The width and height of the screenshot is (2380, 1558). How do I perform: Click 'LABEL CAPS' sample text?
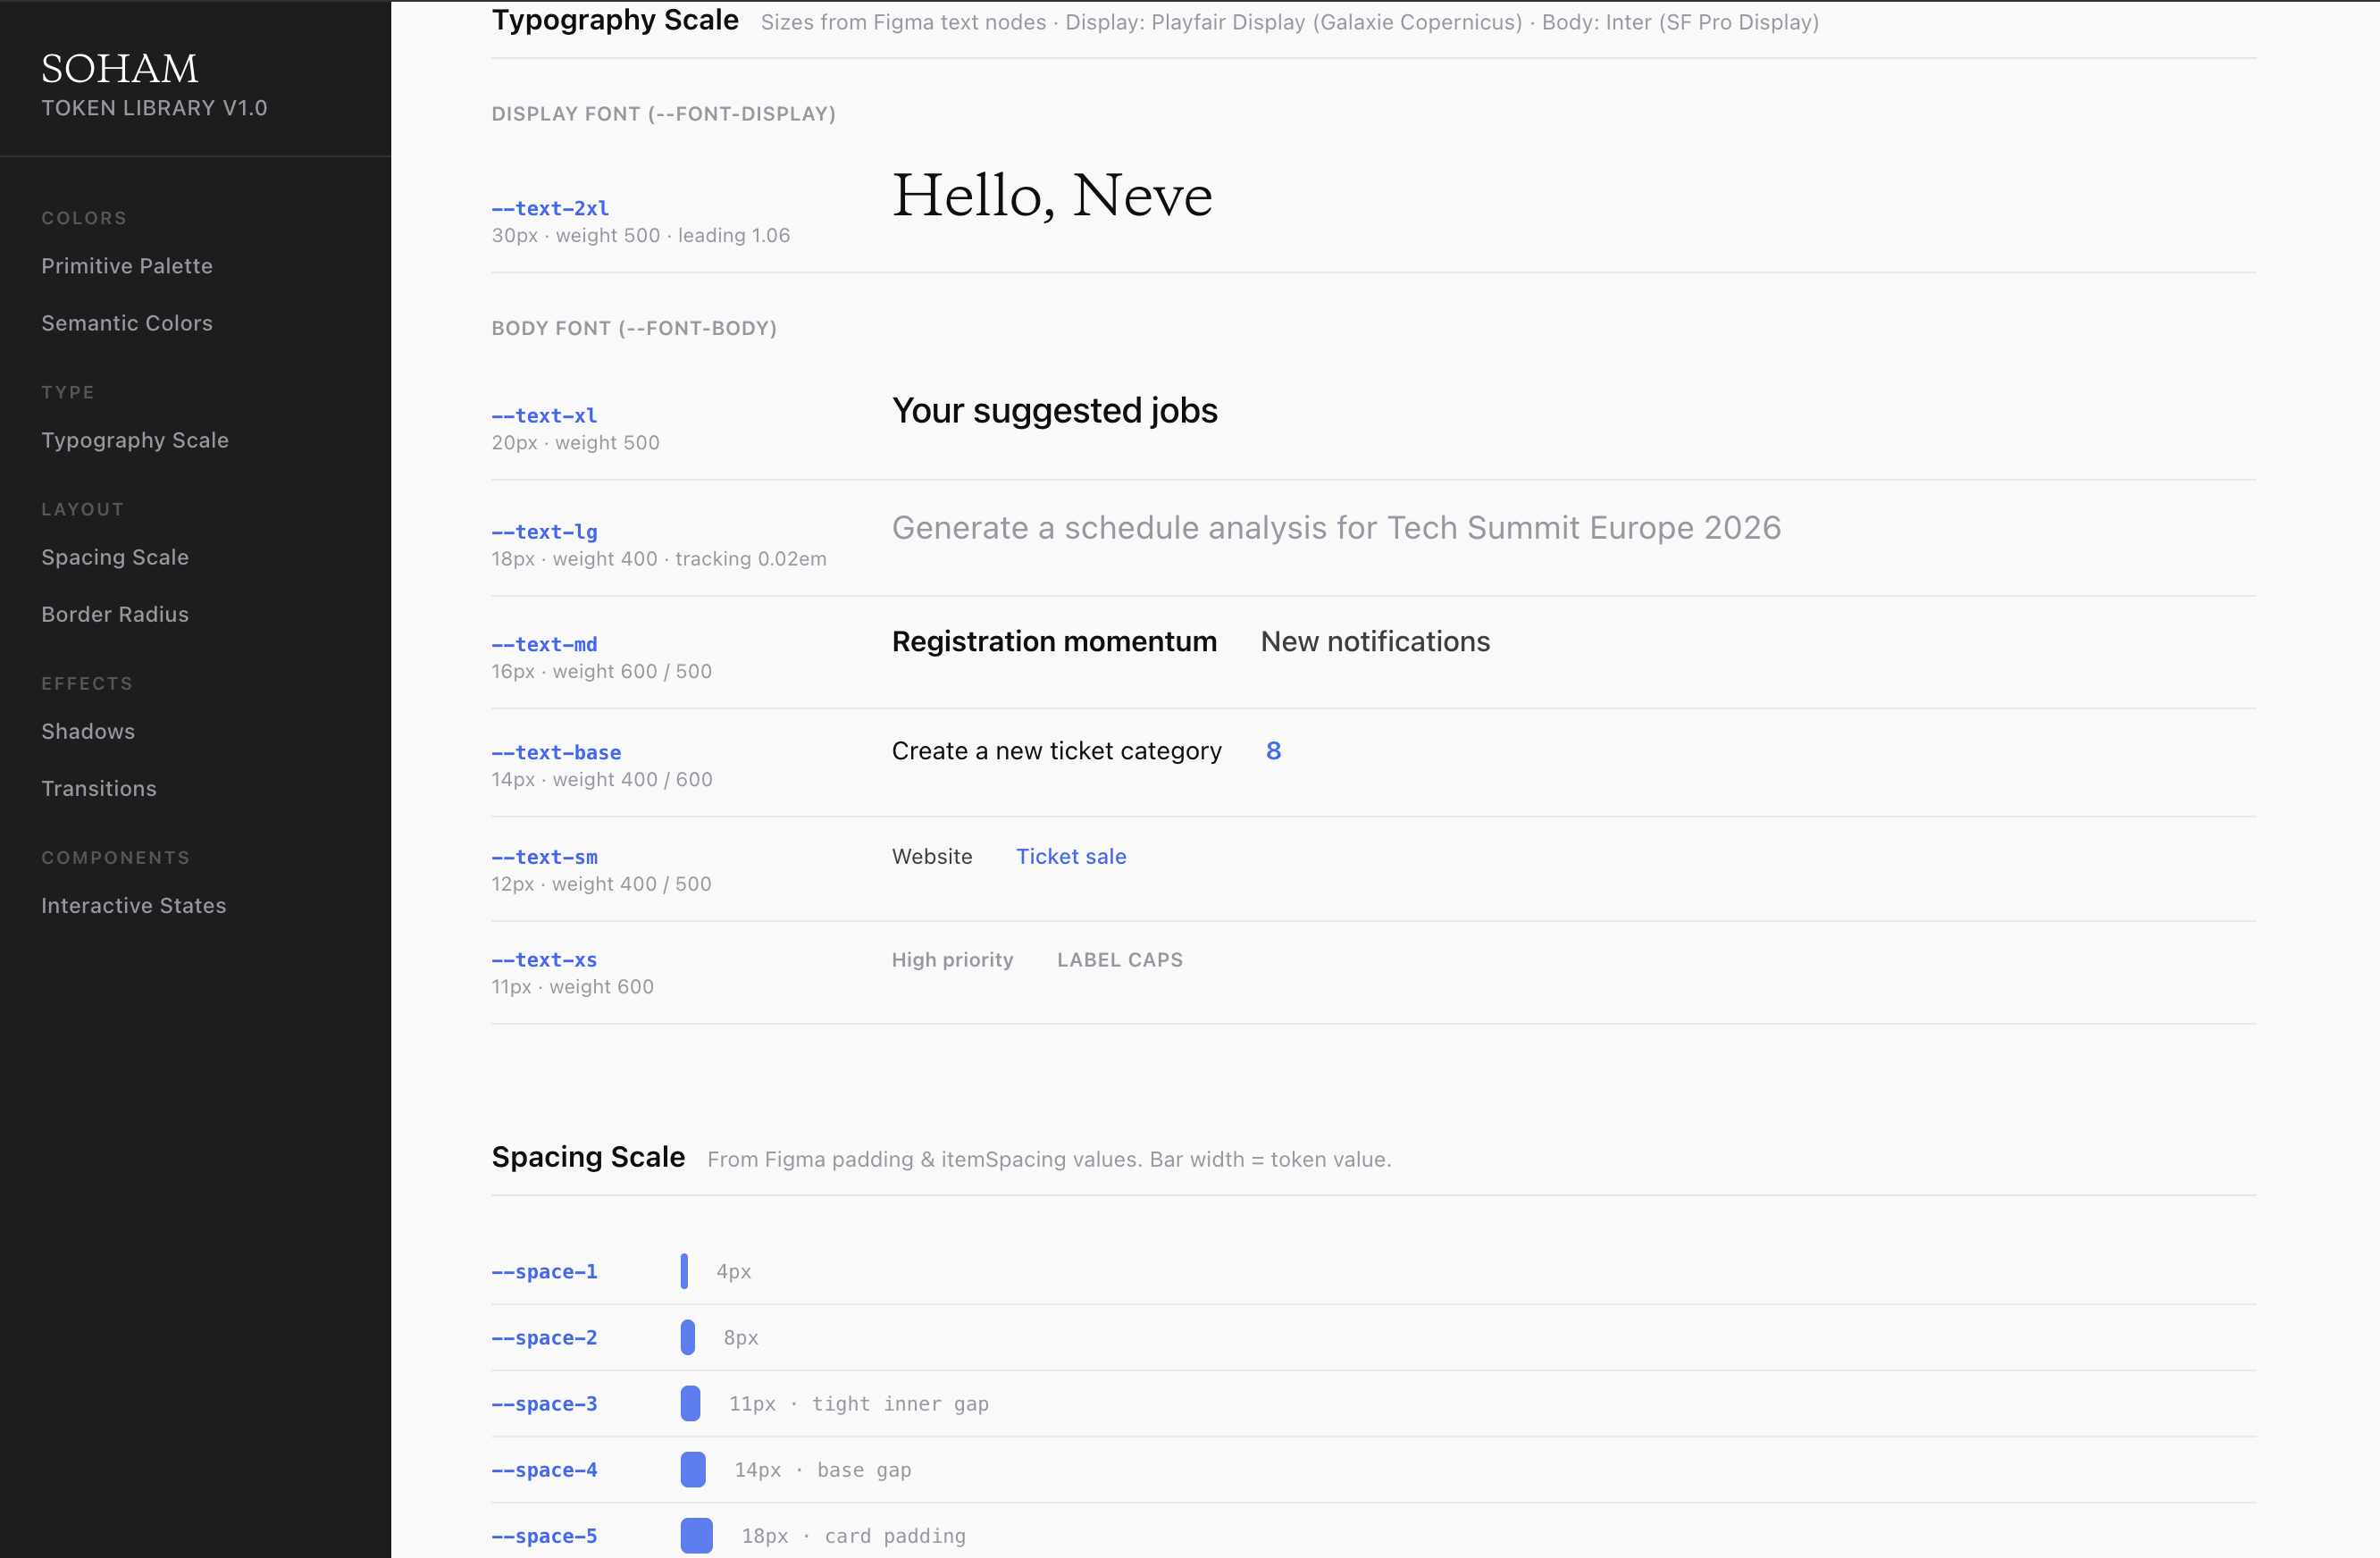click(x=1119, y=960)
